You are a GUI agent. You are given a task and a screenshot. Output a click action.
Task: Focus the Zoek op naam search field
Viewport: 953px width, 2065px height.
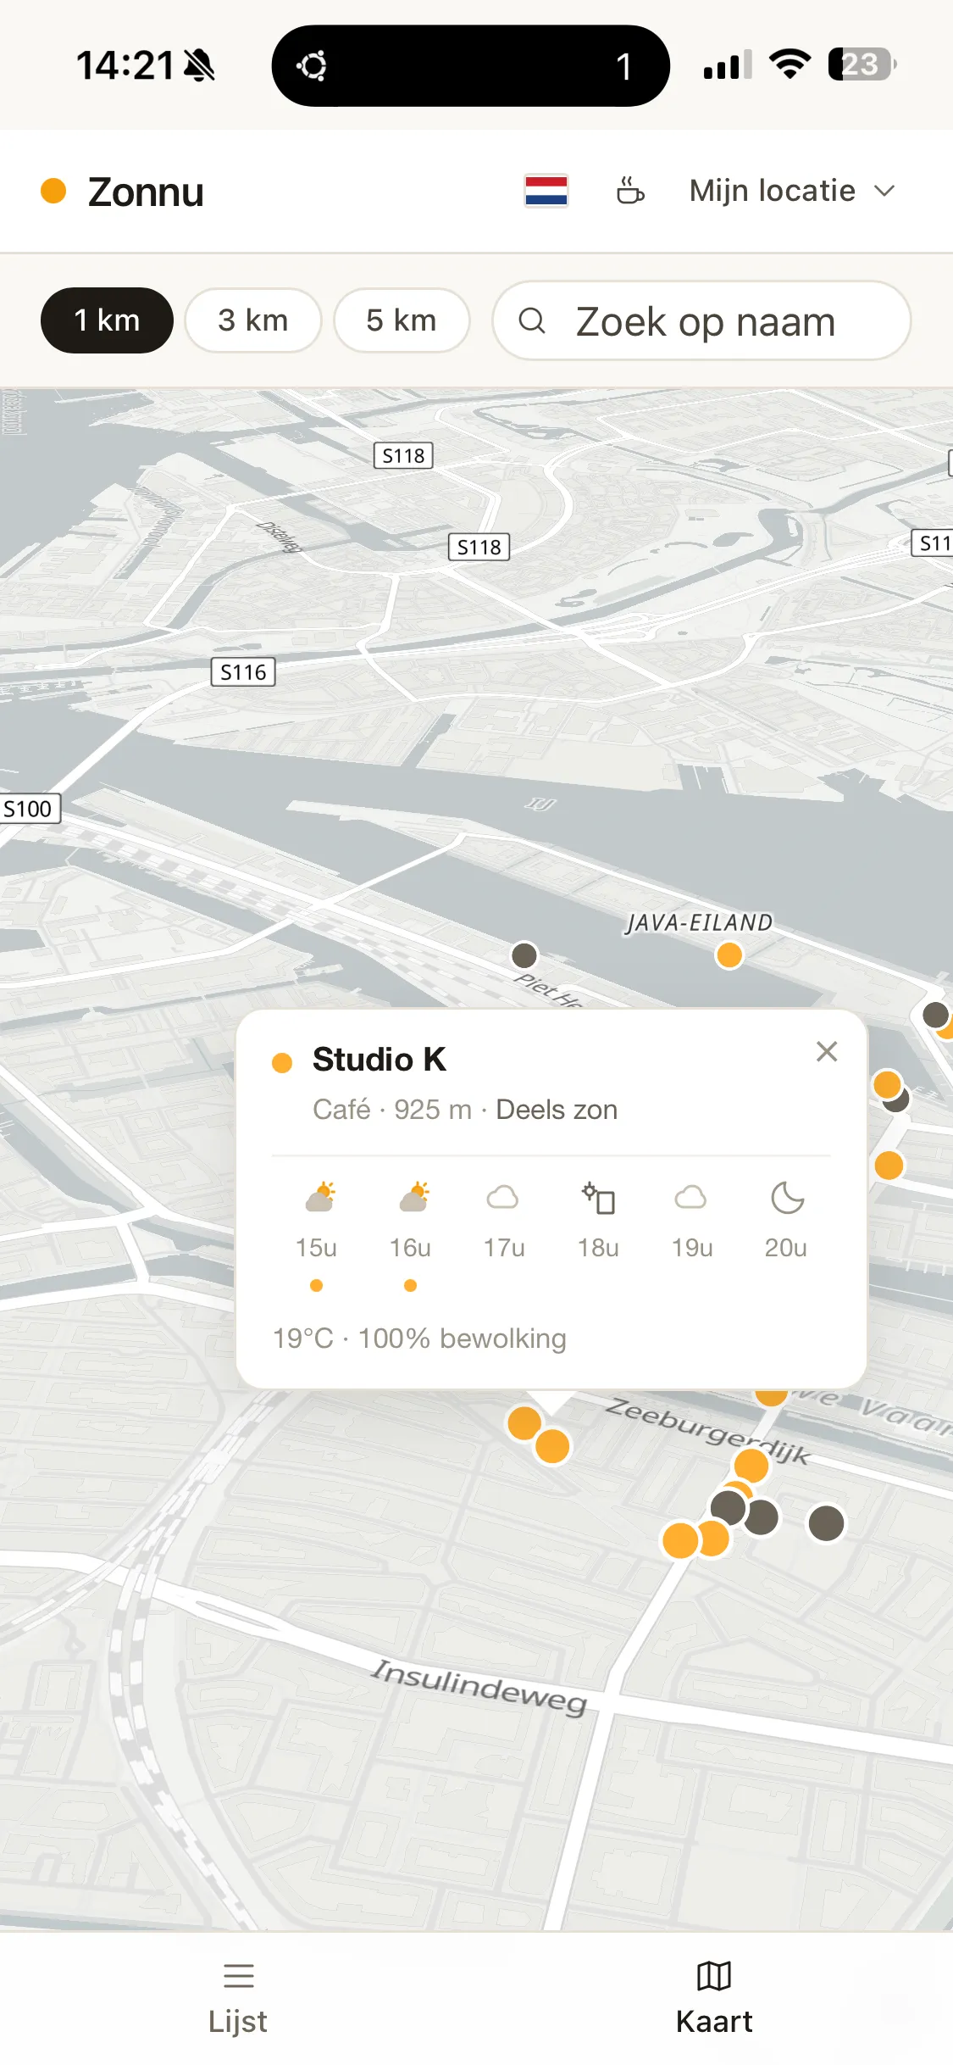(701, 320)
